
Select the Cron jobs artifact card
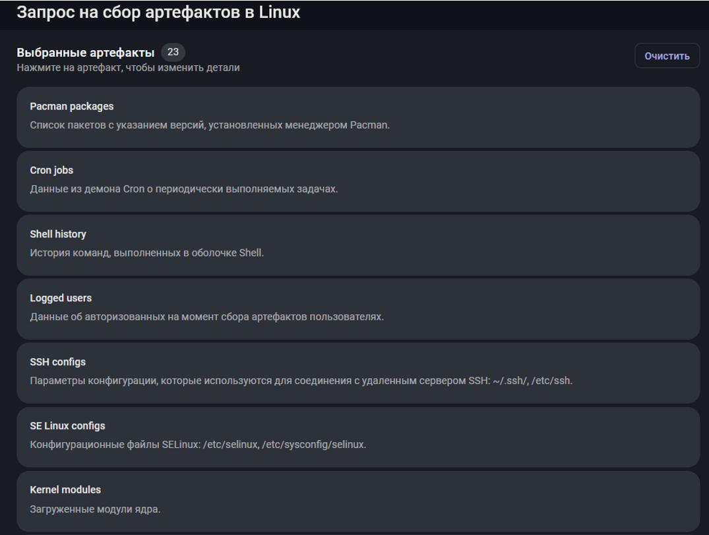pyautogui.click(x=357, y=181)
